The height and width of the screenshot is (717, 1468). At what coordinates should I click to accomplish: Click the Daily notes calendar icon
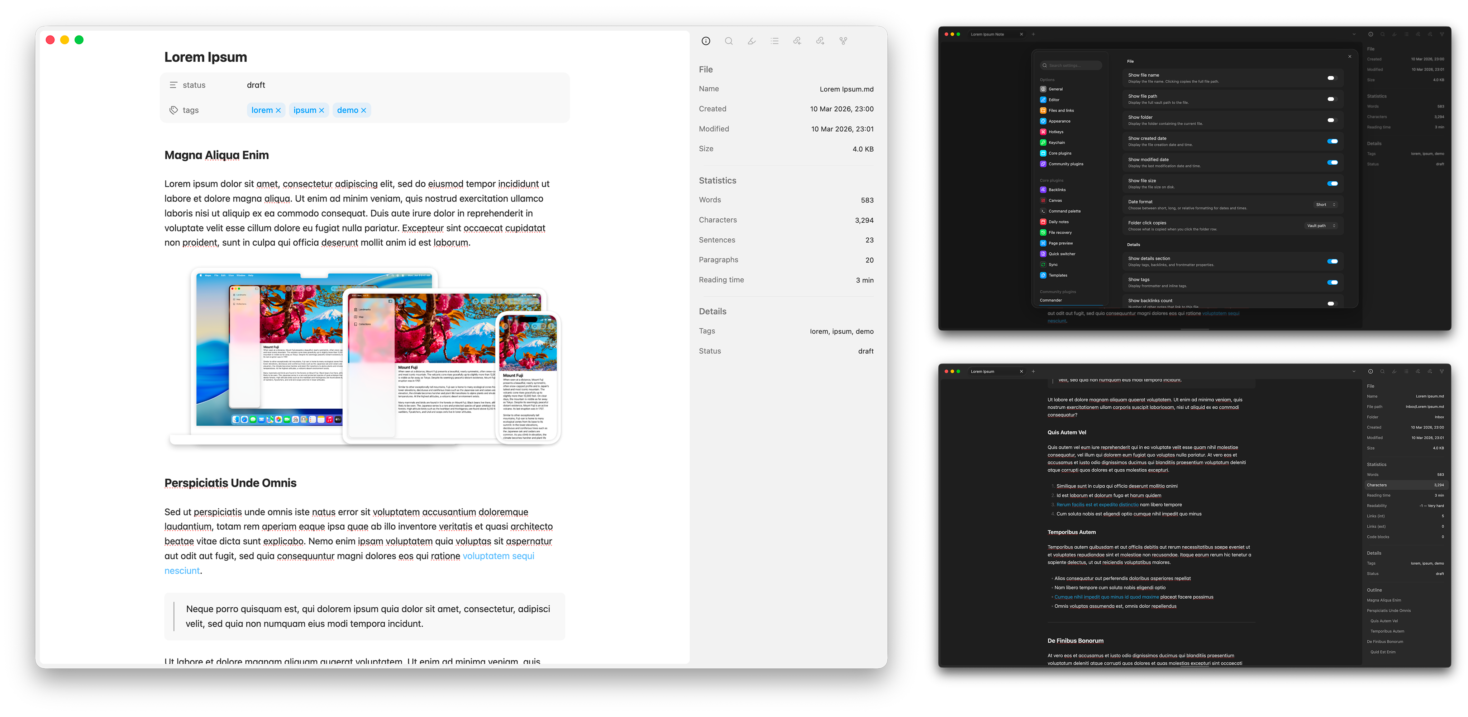[1043, 222]
